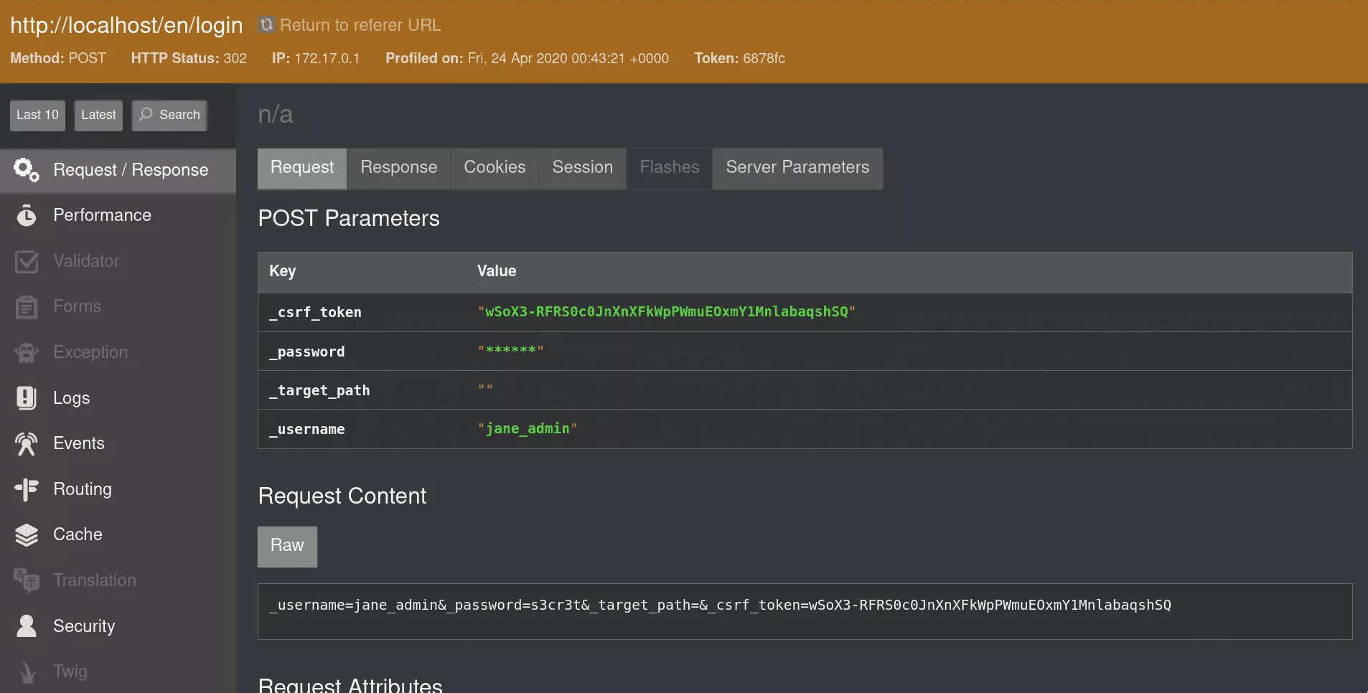This screenshot has width=1368, height=693.
Task: Click the Logs panel icon
Action: pos(27,397)
